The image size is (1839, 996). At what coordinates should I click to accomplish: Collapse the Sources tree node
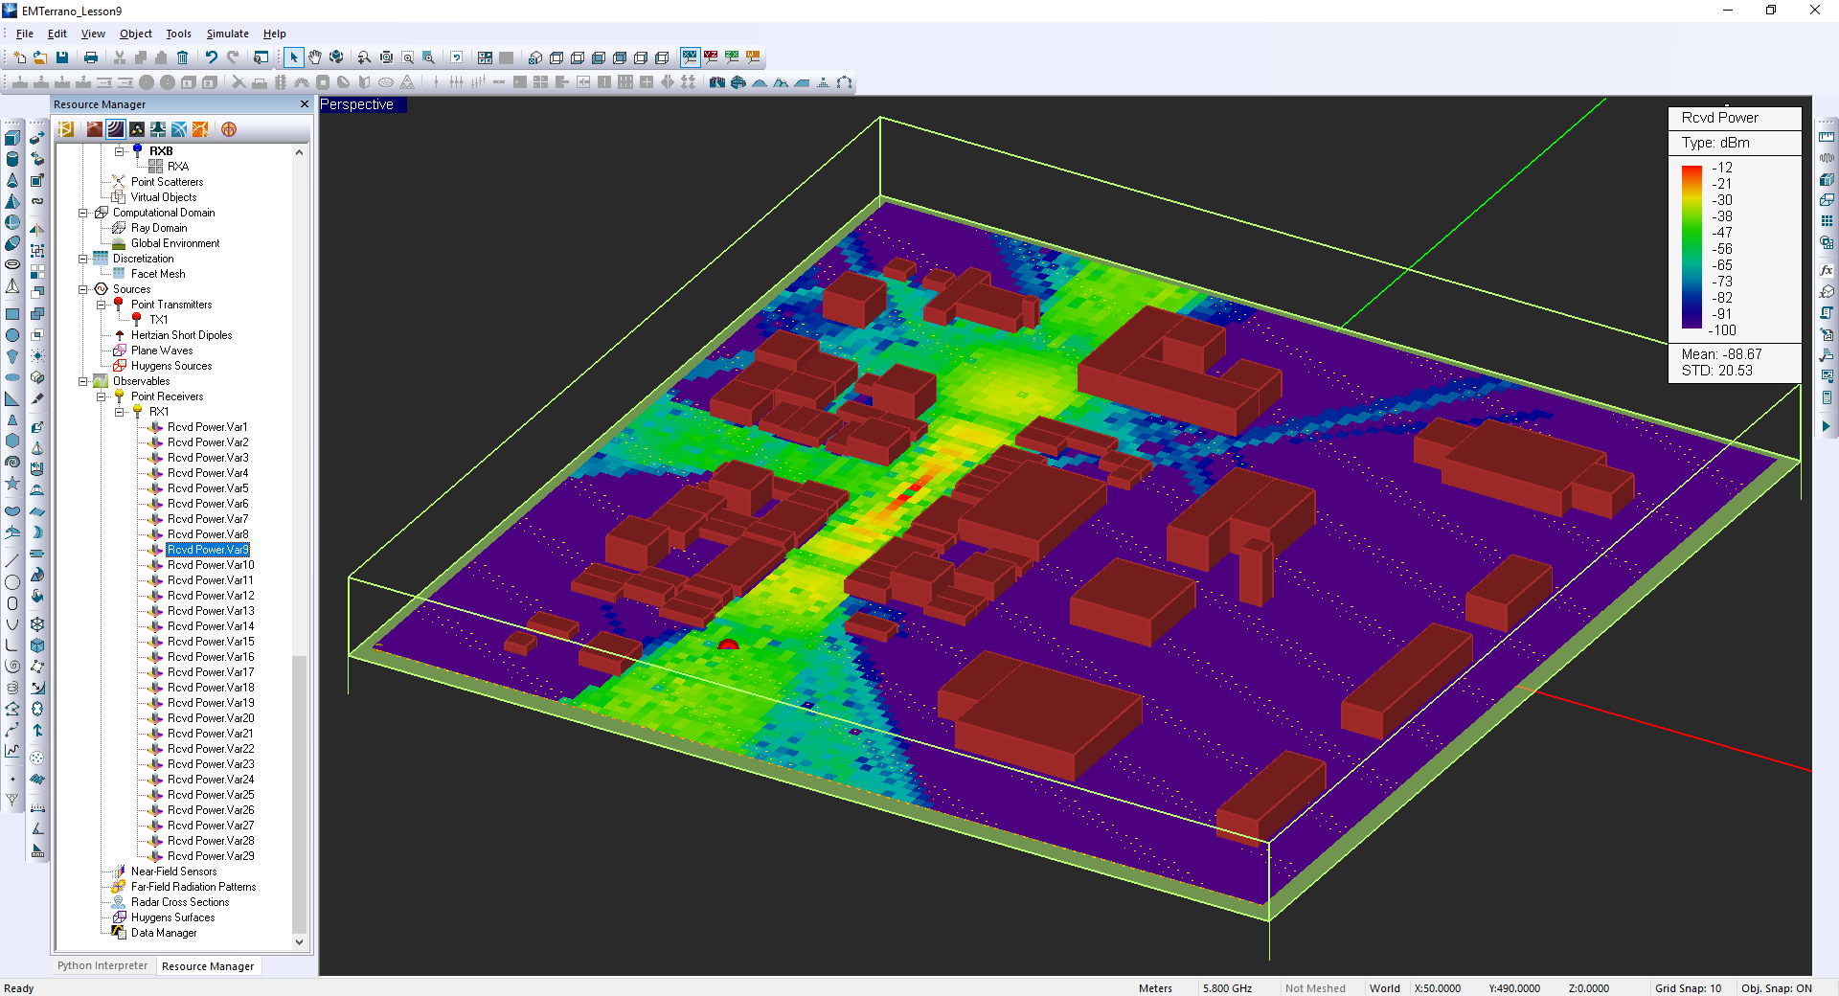pyautogui.click(x=83, y=289)
